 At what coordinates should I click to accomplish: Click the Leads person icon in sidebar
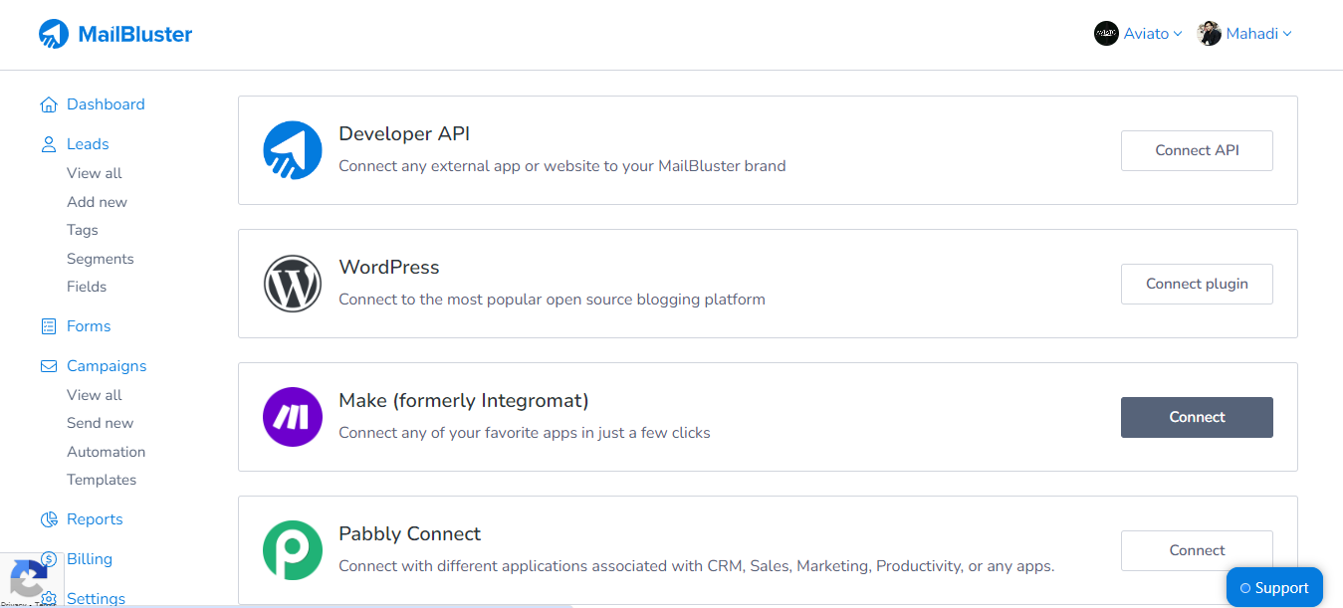tap(48, 143)
